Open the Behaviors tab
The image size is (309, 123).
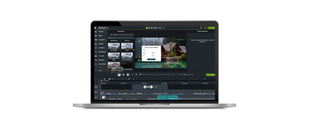[101, 60]
